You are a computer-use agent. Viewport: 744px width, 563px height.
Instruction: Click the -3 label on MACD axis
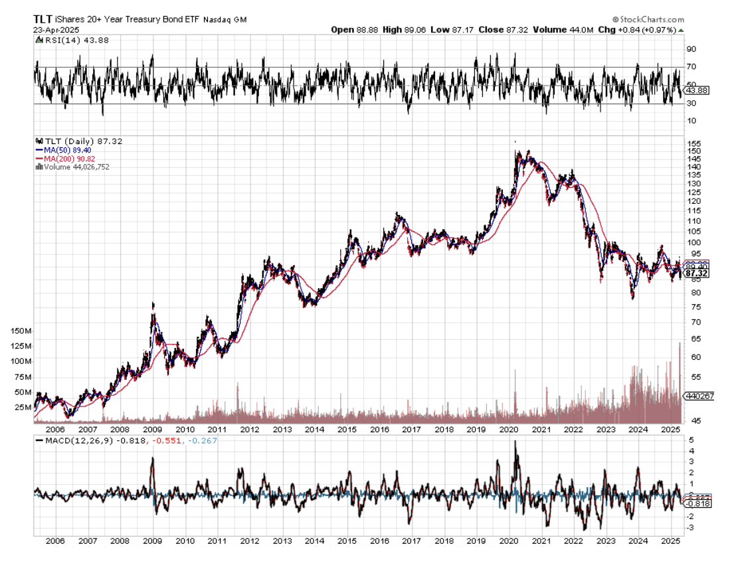690,528
